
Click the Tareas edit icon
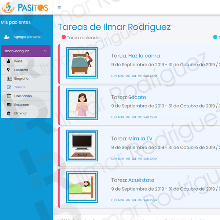pos(9,87)
